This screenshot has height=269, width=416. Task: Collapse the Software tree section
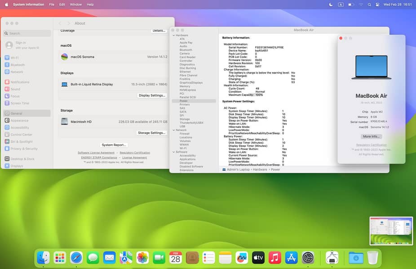(x=173, y=152)
